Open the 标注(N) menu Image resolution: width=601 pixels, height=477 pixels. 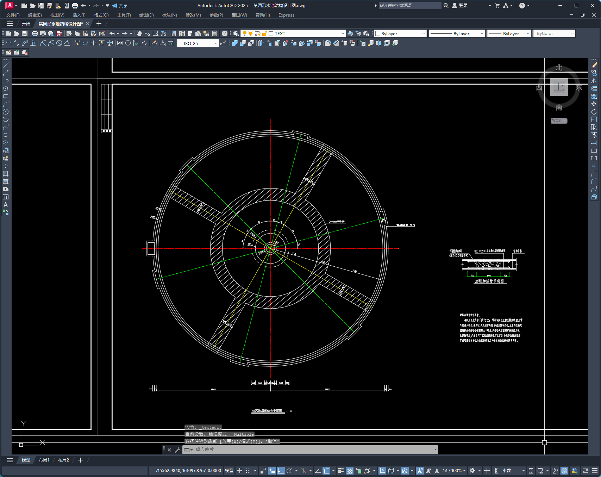[x=169, y=15]
